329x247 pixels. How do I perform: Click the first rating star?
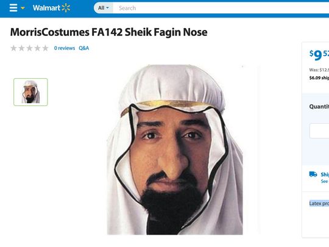[x=13, y=48]
